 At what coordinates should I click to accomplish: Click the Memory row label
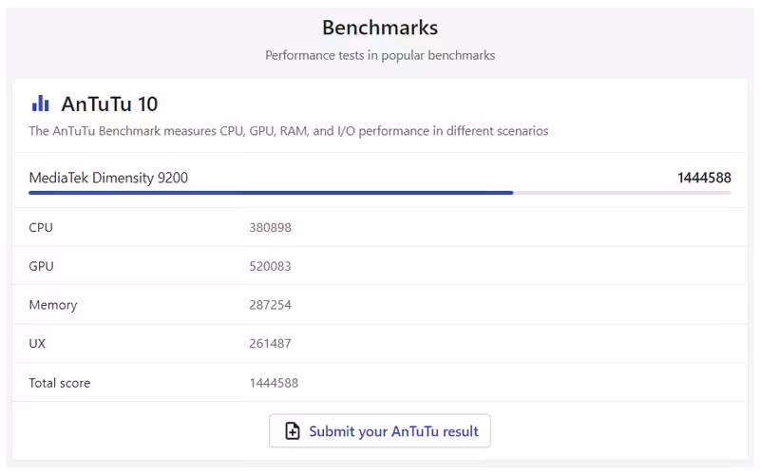[x=53, y=305]
